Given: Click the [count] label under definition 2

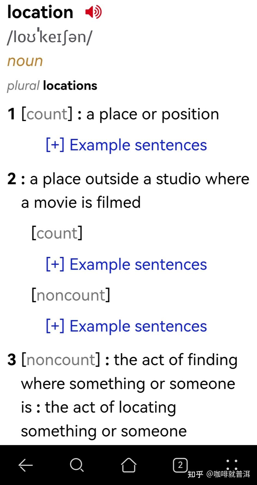Looking at the screenshot, I should point(57,233).
